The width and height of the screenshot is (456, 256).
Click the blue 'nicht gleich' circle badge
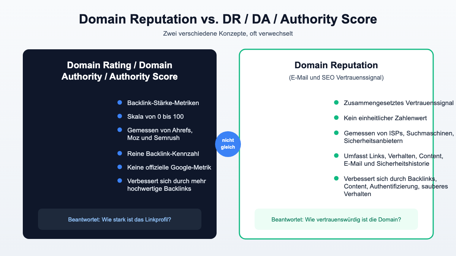228,144
